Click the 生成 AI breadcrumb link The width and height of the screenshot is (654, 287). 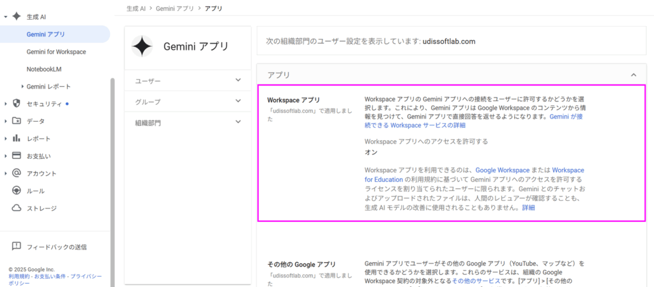tap(137, 8)
